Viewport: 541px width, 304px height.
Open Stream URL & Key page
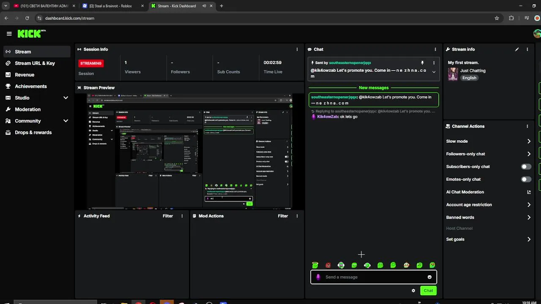point(36,63)
